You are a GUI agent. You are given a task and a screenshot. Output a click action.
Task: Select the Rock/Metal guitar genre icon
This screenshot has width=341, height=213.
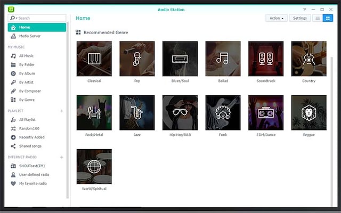coord(94,112)
